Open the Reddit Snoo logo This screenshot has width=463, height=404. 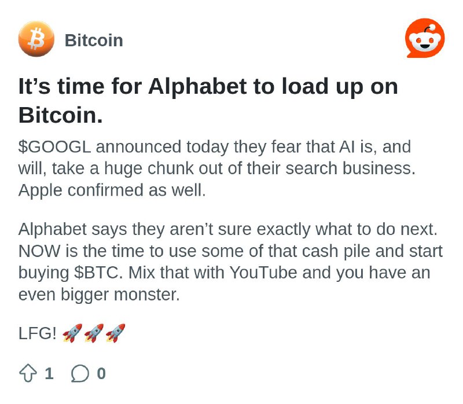coord(425,38)
